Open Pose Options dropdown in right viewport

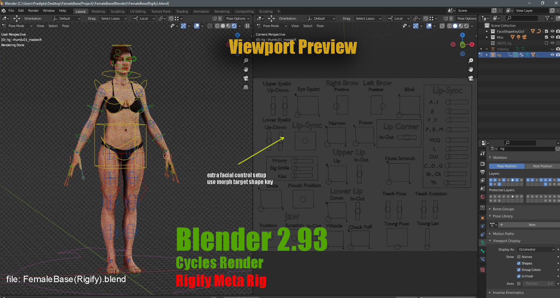tap(467, 18)
